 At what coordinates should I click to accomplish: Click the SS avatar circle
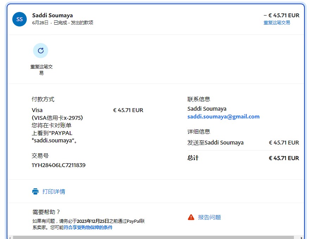19,19
